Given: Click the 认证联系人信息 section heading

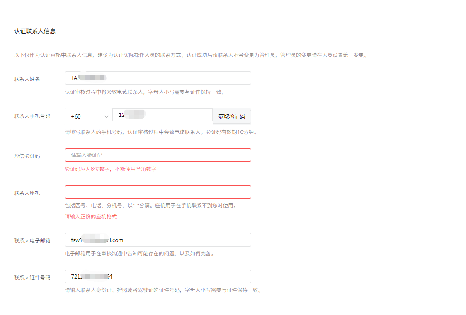Looking at the screenshot, I should tap(35, 31).
